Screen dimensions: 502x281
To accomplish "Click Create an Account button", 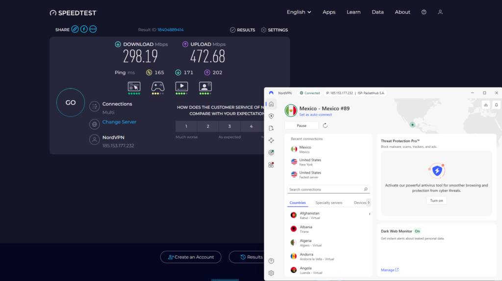I will click(x=191, y=257).
